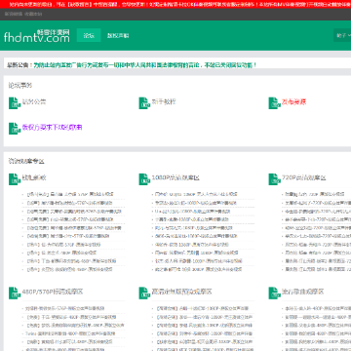Open first thread listed under 720P section
The height and width of the screenshot is (351, 351).
tap(315, 194)
